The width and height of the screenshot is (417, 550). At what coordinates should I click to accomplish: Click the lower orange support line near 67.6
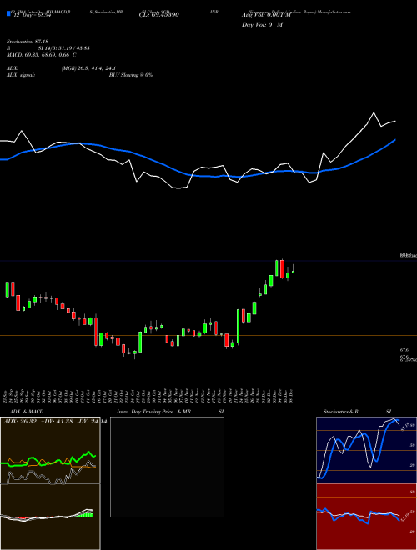coord(208,352)
